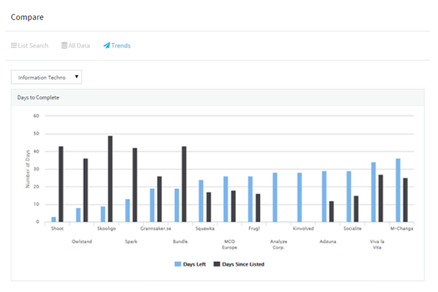Viewport: 438px width, 292px height.
Task: Click the M-Changa Days Left bar
Action: (398, 191)
